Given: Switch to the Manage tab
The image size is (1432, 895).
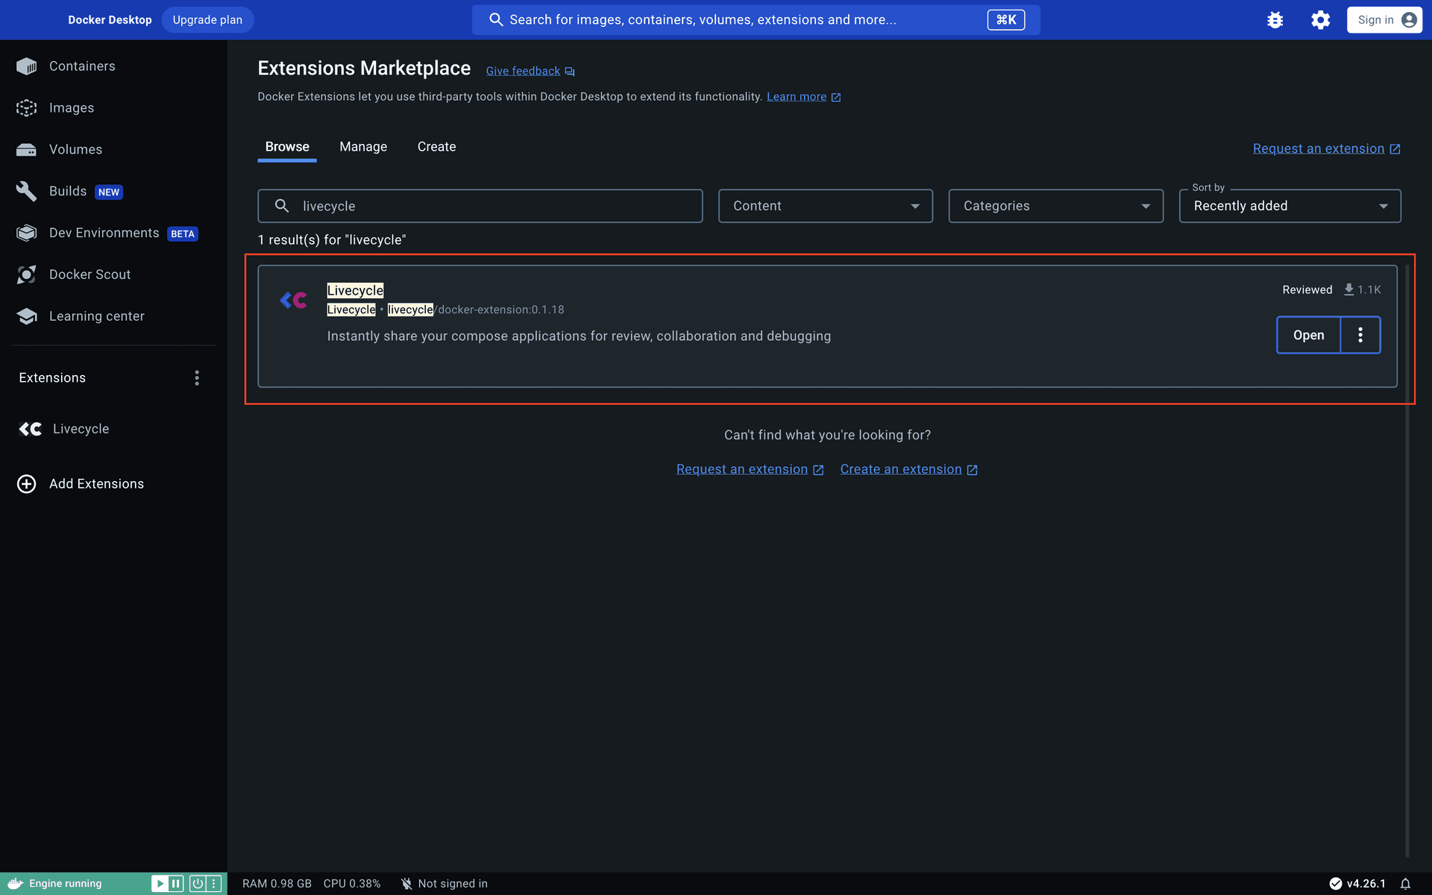Looking at the screenshot, I should (363, 147).
